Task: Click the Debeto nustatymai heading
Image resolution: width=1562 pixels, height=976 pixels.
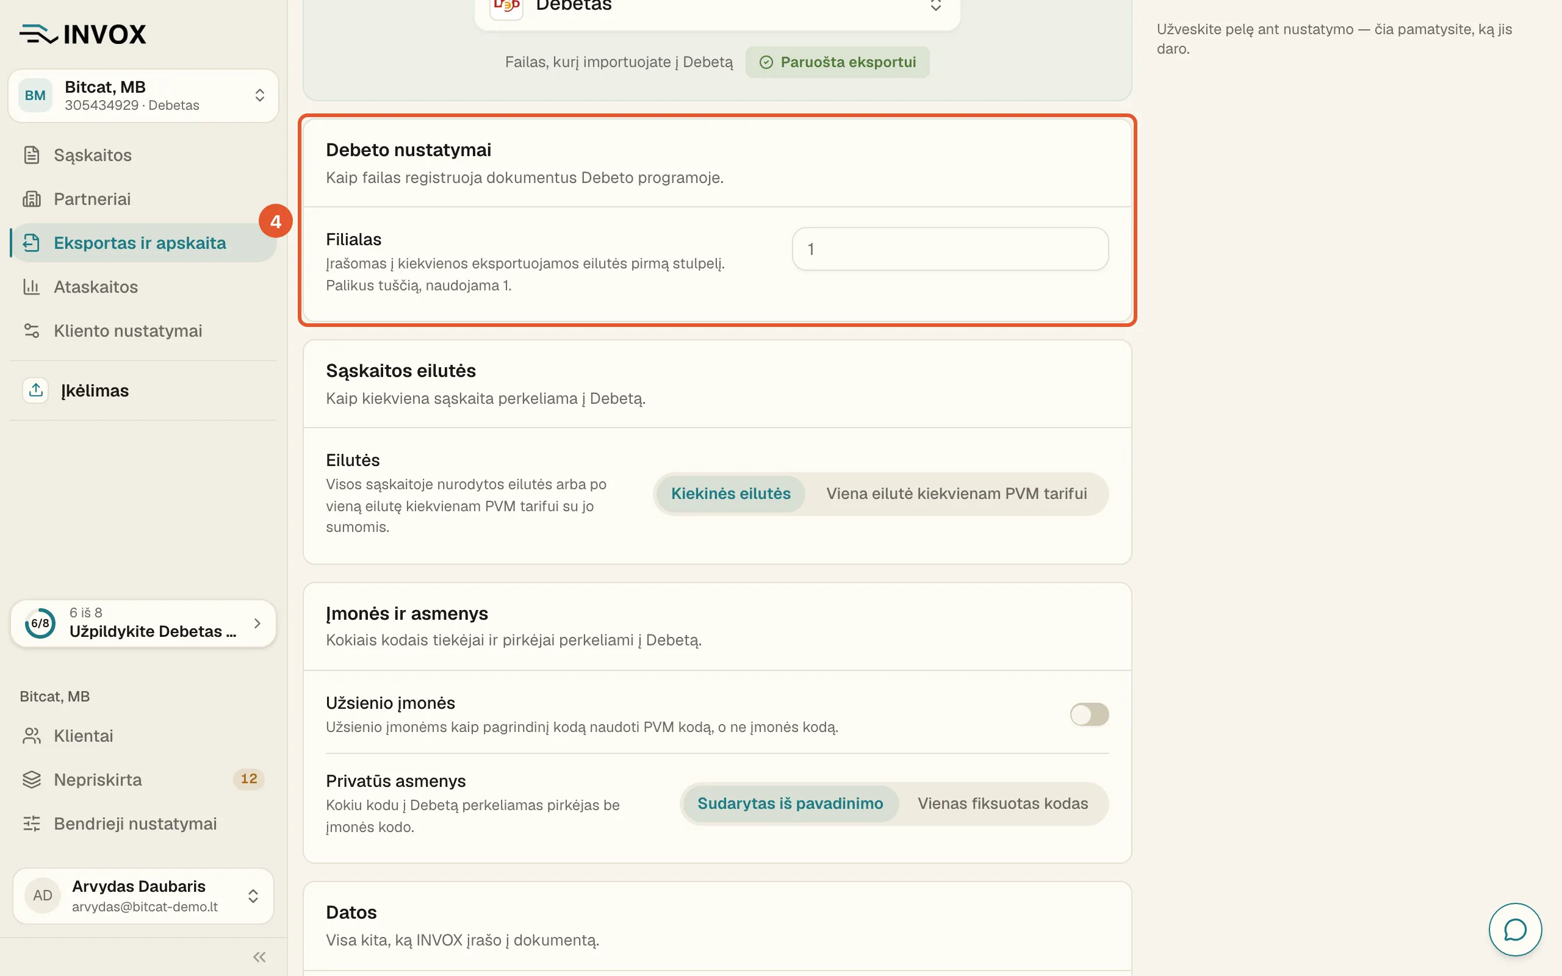Action: coord(409,150)
